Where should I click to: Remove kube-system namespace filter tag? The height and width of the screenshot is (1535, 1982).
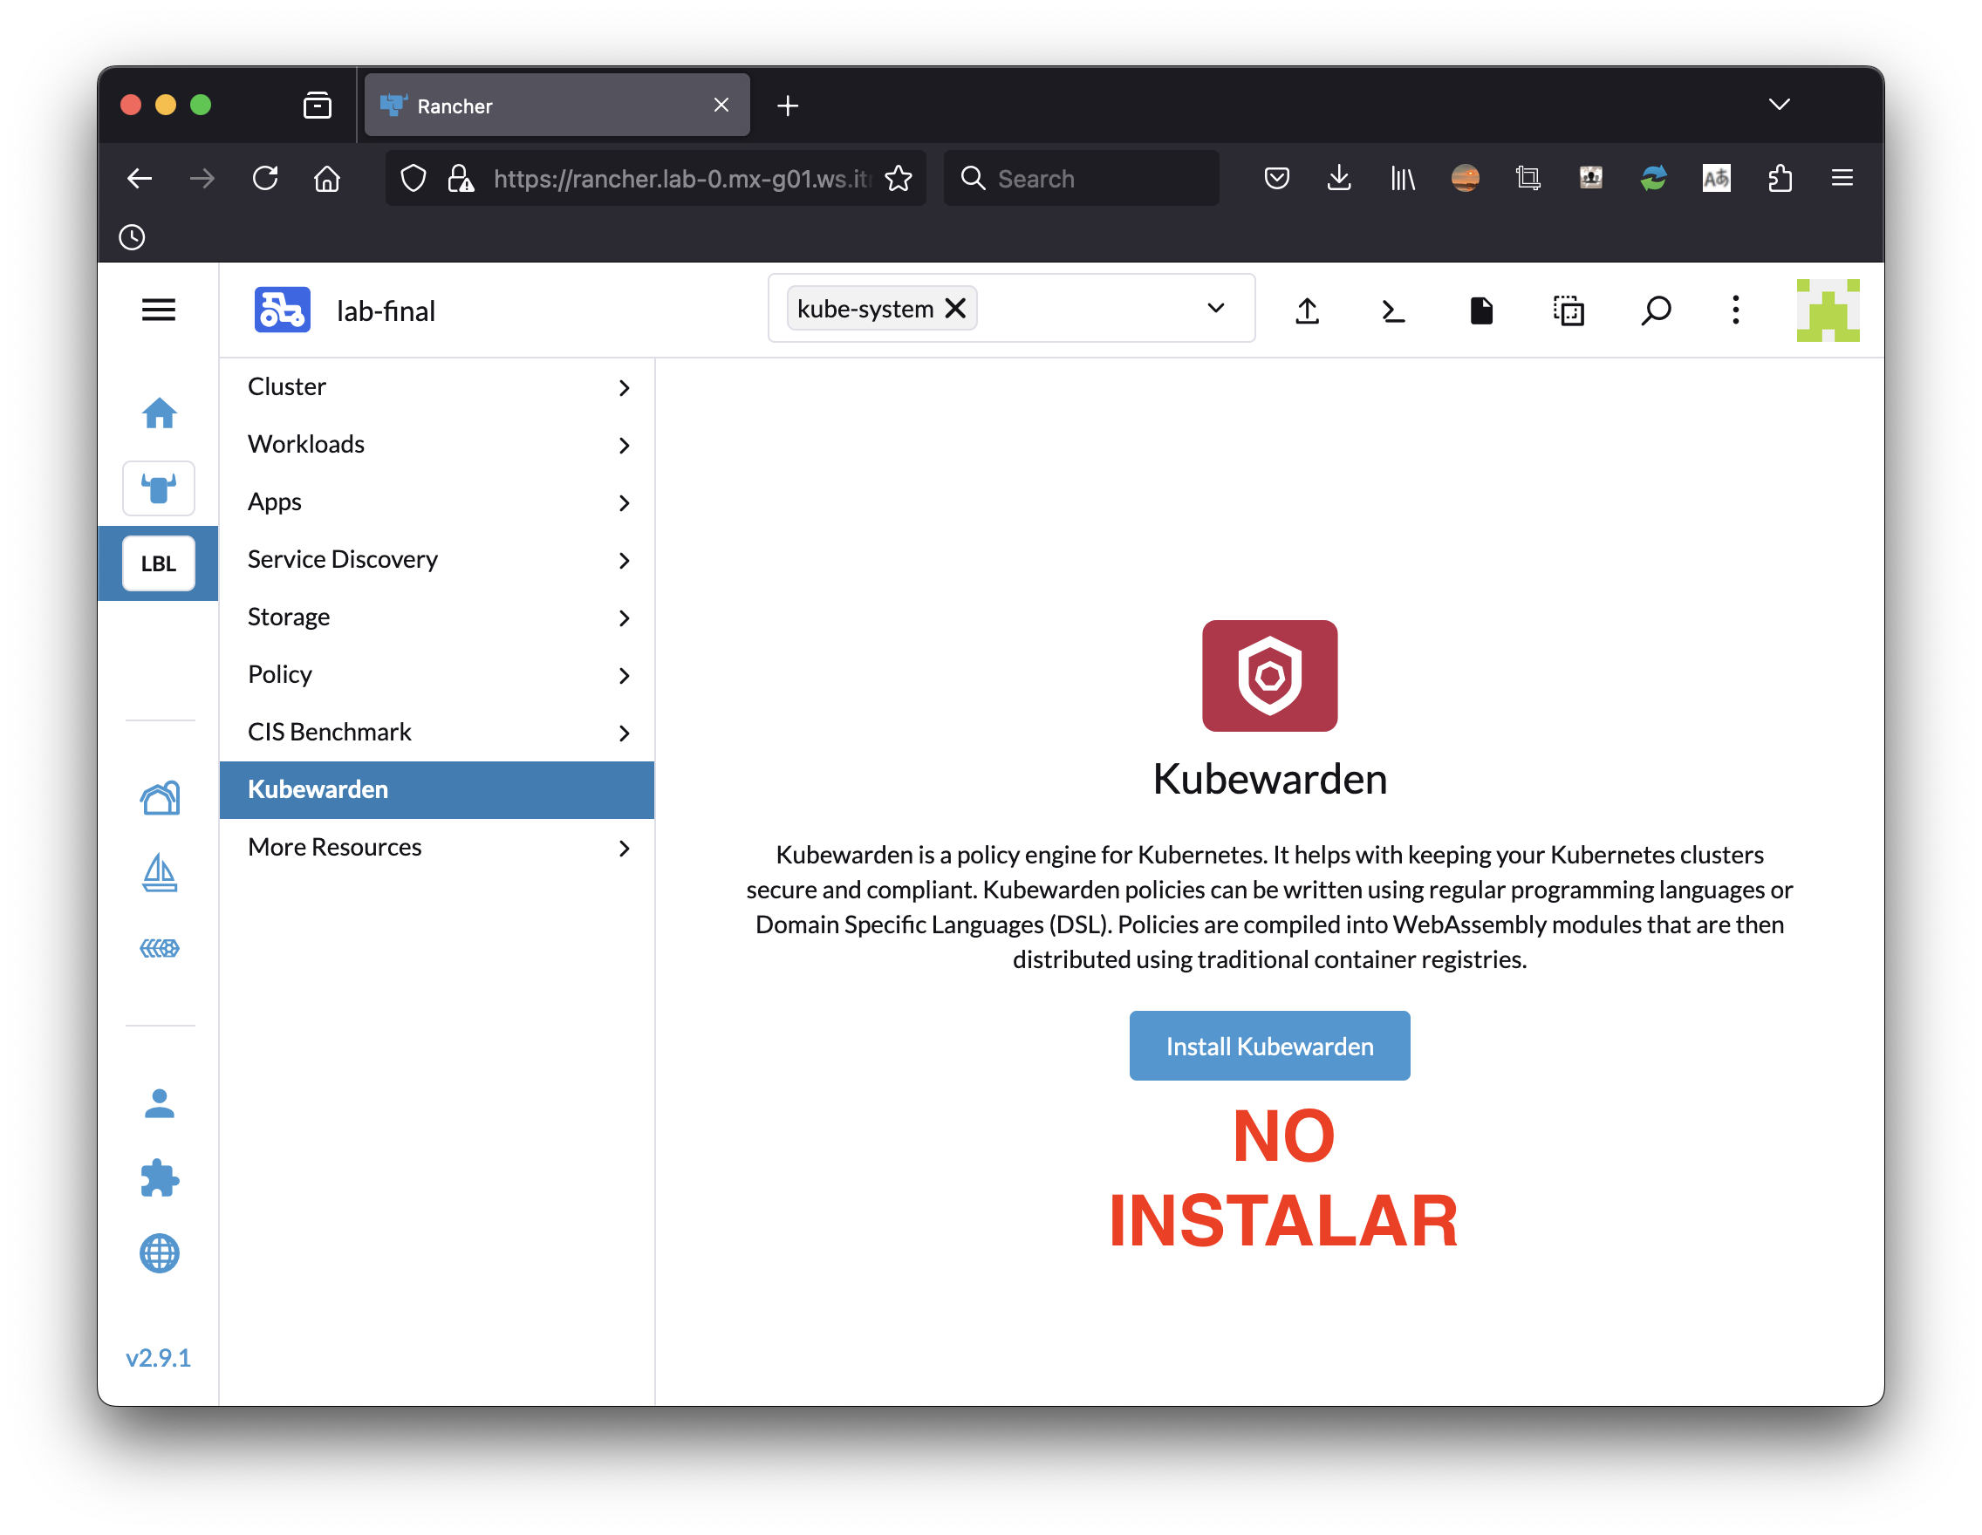(955, 309)
